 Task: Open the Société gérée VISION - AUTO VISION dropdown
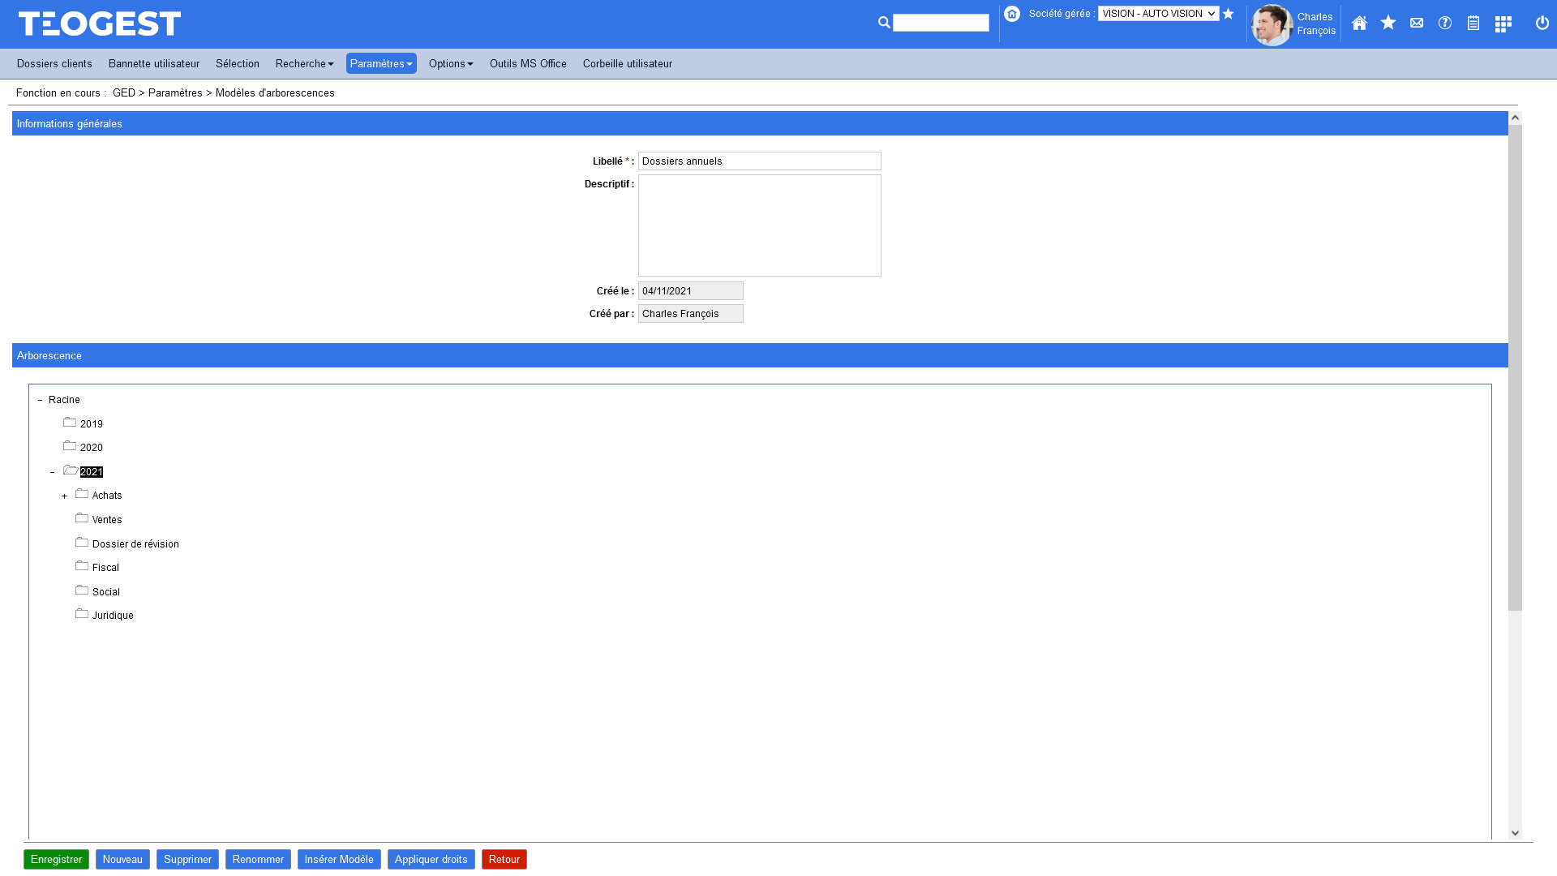1158,14
